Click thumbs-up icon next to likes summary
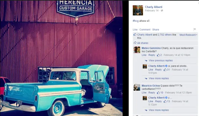Viewport: 199px width, 116px height. click(x=135, y=34)
